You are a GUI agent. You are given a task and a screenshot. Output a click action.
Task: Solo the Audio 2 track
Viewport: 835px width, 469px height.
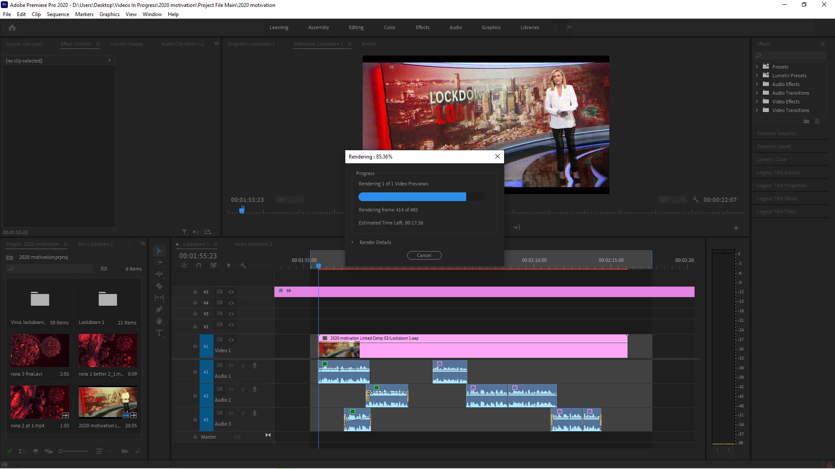point(243,390)
